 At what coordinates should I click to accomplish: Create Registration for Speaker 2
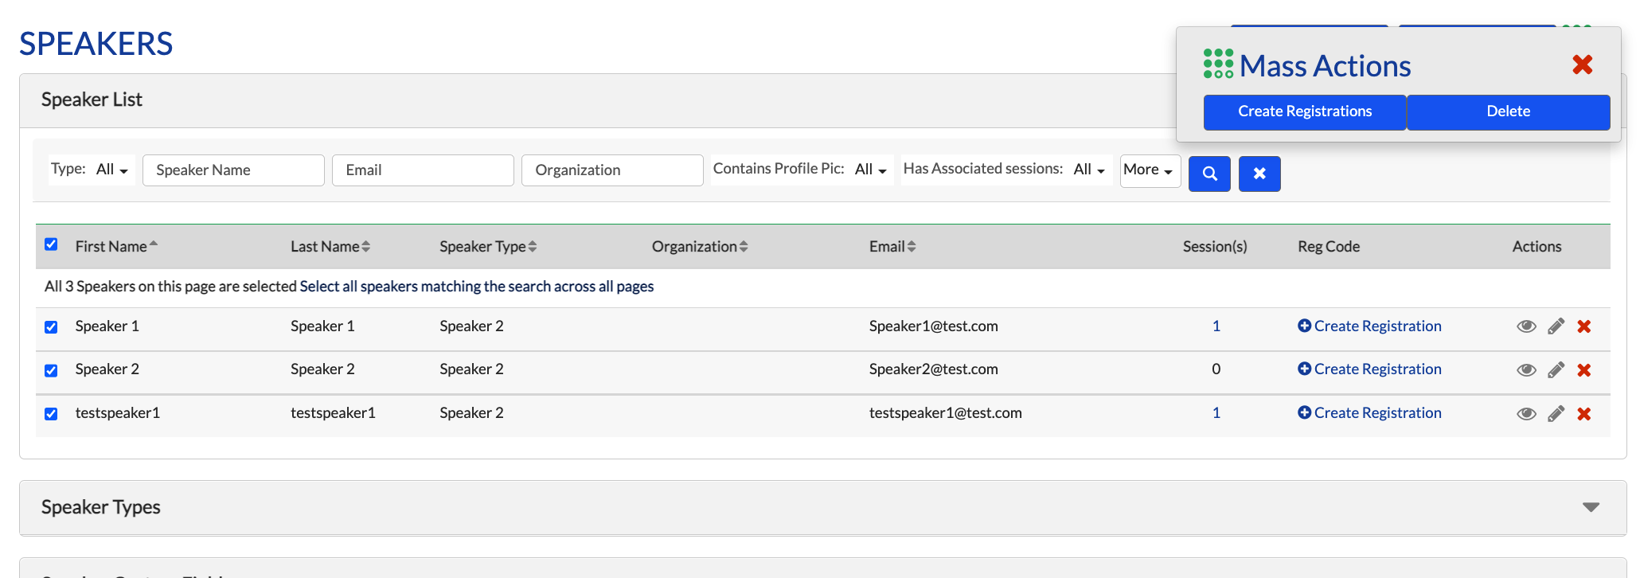pos(1369,369)
